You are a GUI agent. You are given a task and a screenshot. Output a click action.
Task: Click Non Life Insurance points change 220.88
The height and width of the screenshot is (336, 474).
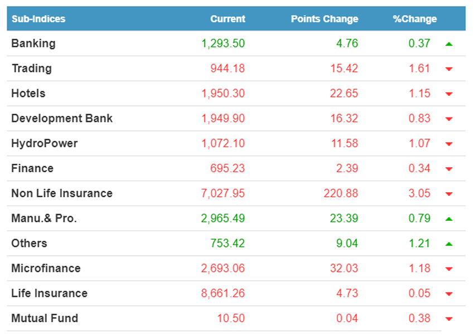[341, 193]
